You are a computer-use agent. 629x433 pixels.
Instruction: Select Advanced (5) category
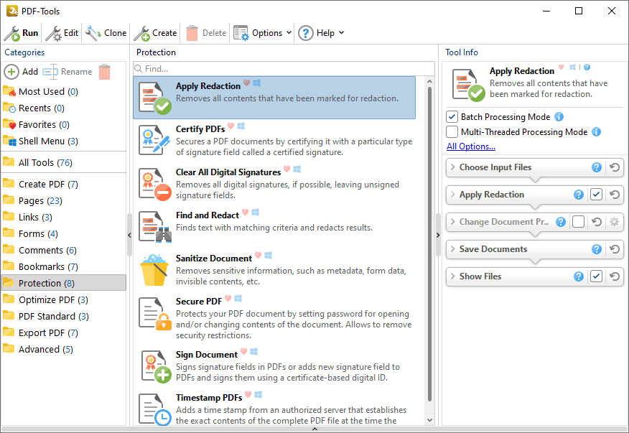click(38, 349)
